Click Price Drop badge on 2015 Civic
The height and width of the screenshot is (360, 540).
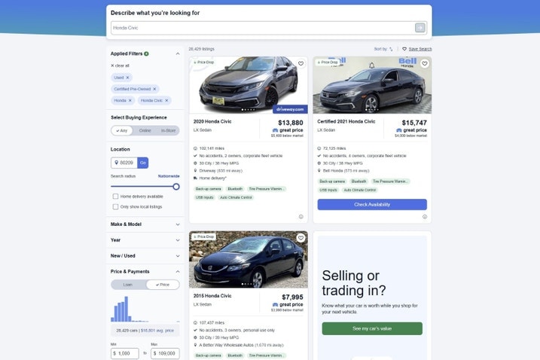point(203,236)
